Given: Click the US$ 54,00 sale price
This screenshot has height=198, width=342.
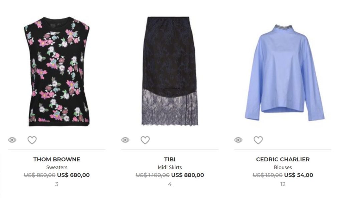Looking at the screenshot, I should 299,175.
